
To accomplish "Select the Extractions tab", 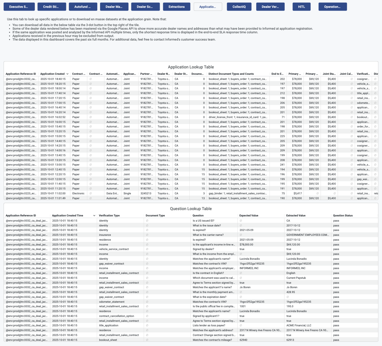I will pos(176,6).
